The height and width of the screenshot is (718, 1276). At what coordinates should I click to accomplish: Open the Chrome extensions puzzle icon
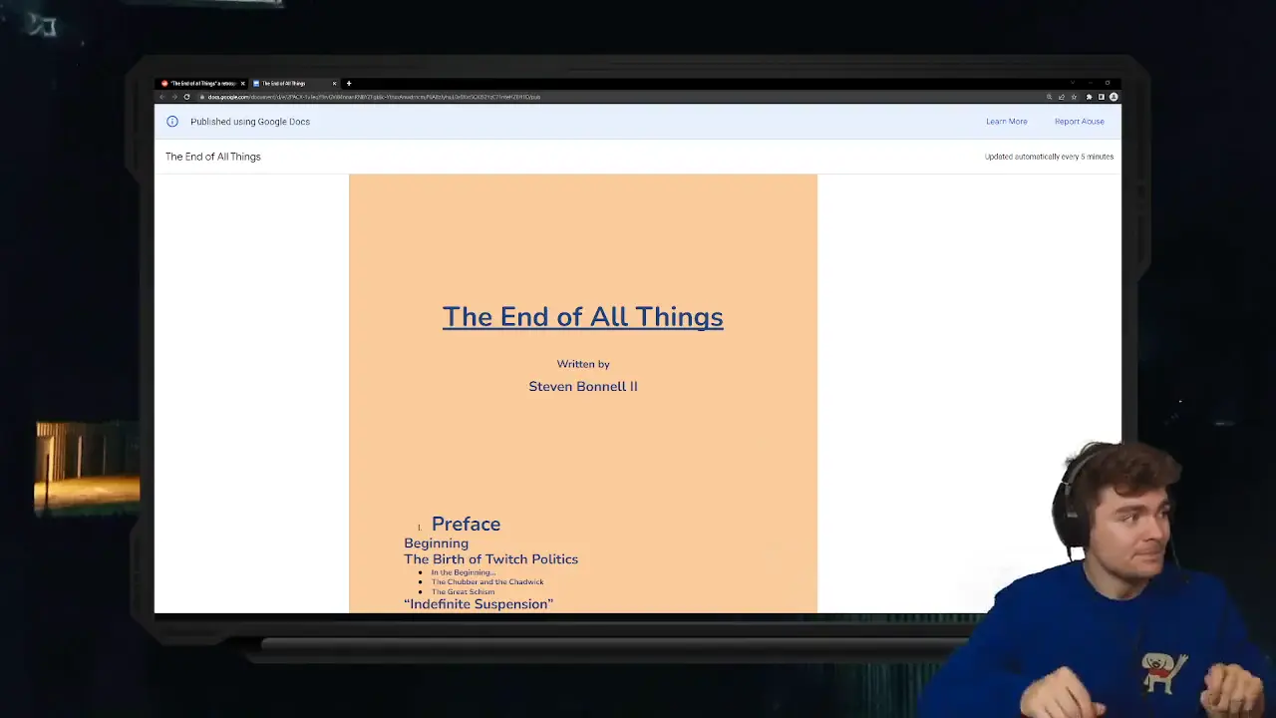coord(1089,97)
